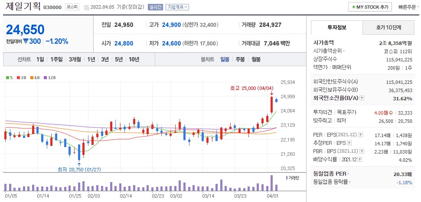Click the clock icon beside 2022.04.05
The width and height of the screenshot is (421, 202).
pos(87,7)
